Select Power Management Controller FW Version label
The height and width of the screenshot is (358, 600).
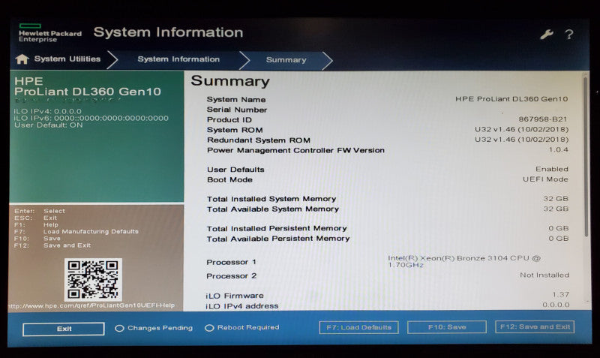tap(295, 150)
